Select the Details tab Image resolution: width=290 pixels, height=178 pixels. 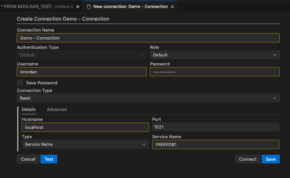[29, 109]
